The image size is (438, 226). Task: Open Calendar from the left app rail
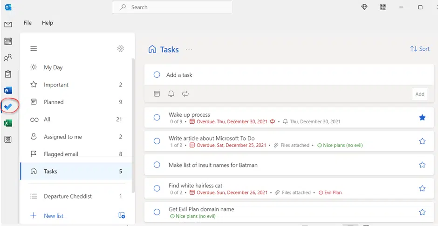tap(8, 41)
